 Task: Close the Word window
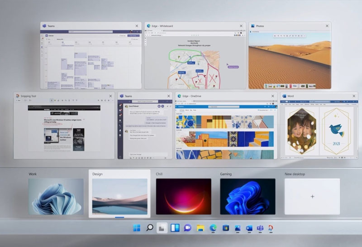[354, 96]
